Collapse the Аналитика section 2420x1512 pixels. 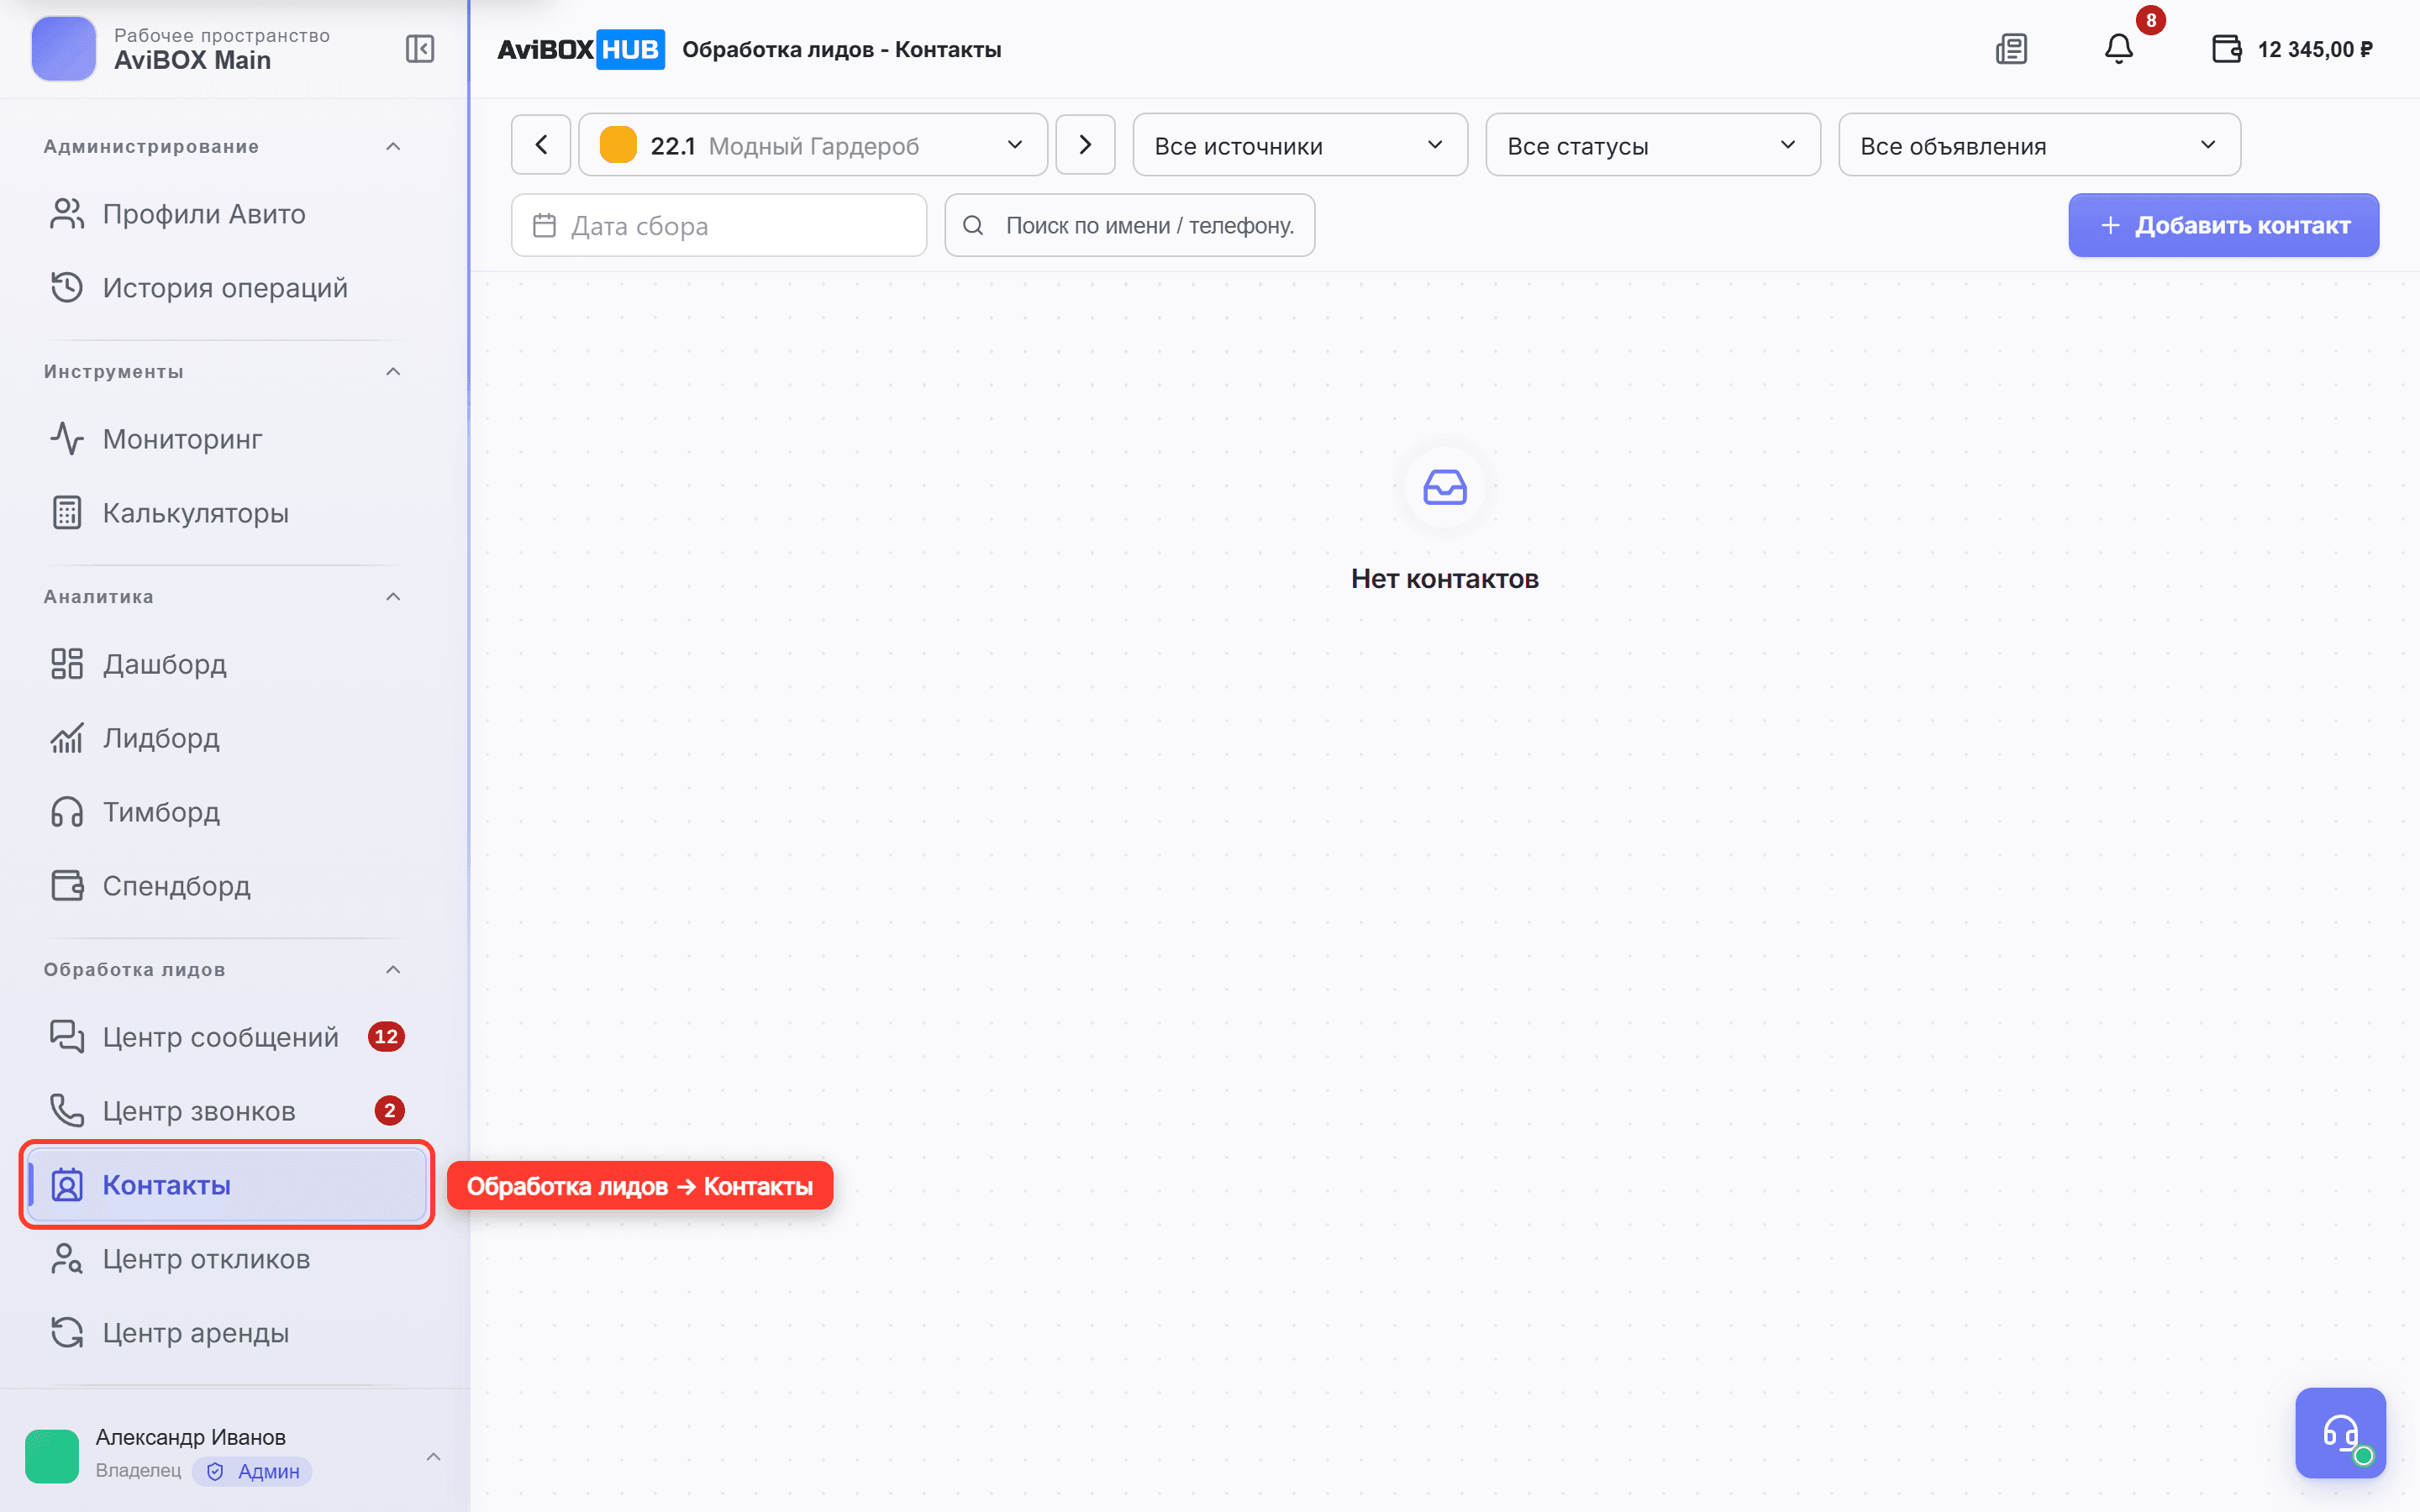click(393, 597)
